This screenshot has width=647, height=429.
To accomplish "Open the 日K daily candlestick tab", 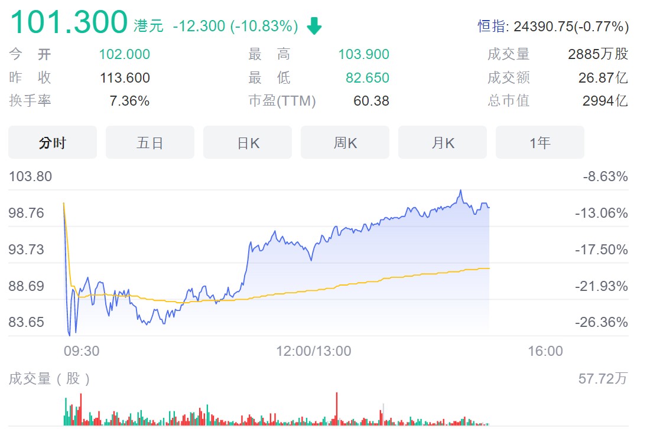I will tap(248, 142).
